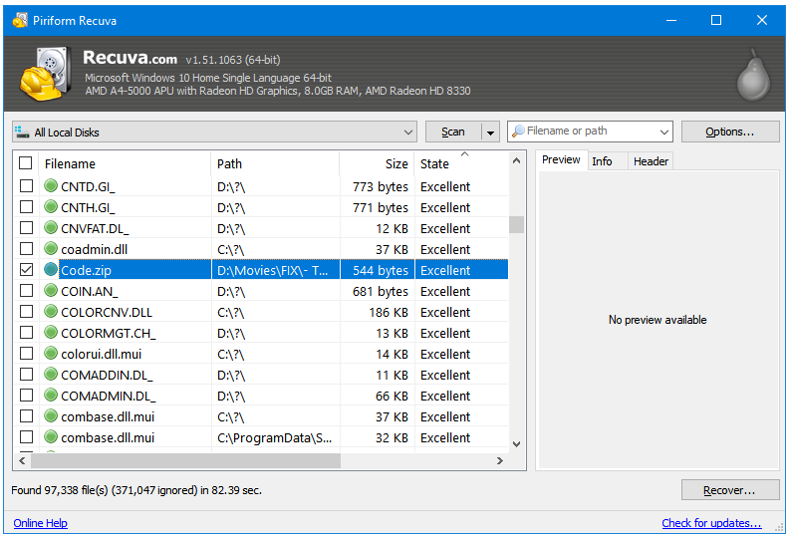The height and width of the screenshot is (538, 789).
Task: Click Check for updates link
Action: click(x=711, y=523)
